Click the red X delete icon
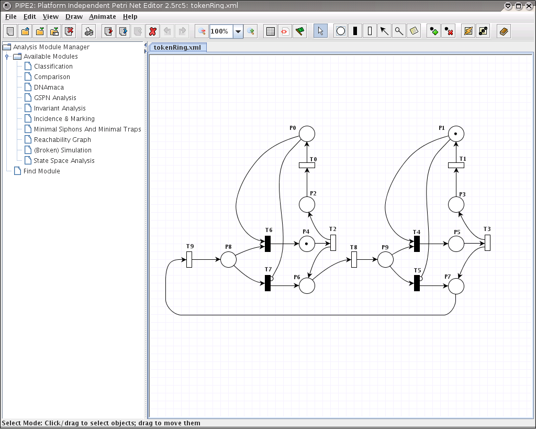Image resolution: width=536 pixels, height=429 pixels. click(x=153, y=31)
